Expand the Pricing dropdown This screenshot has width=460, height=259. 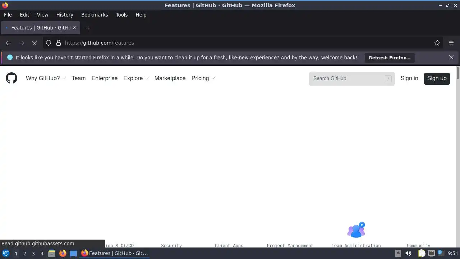click(203, 78)
